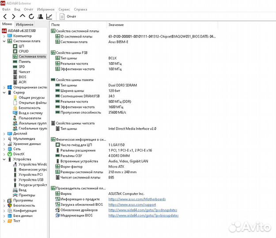
Task: Select the Форм-фактор row
Action: pyautogui.click(x=134, y=167)
